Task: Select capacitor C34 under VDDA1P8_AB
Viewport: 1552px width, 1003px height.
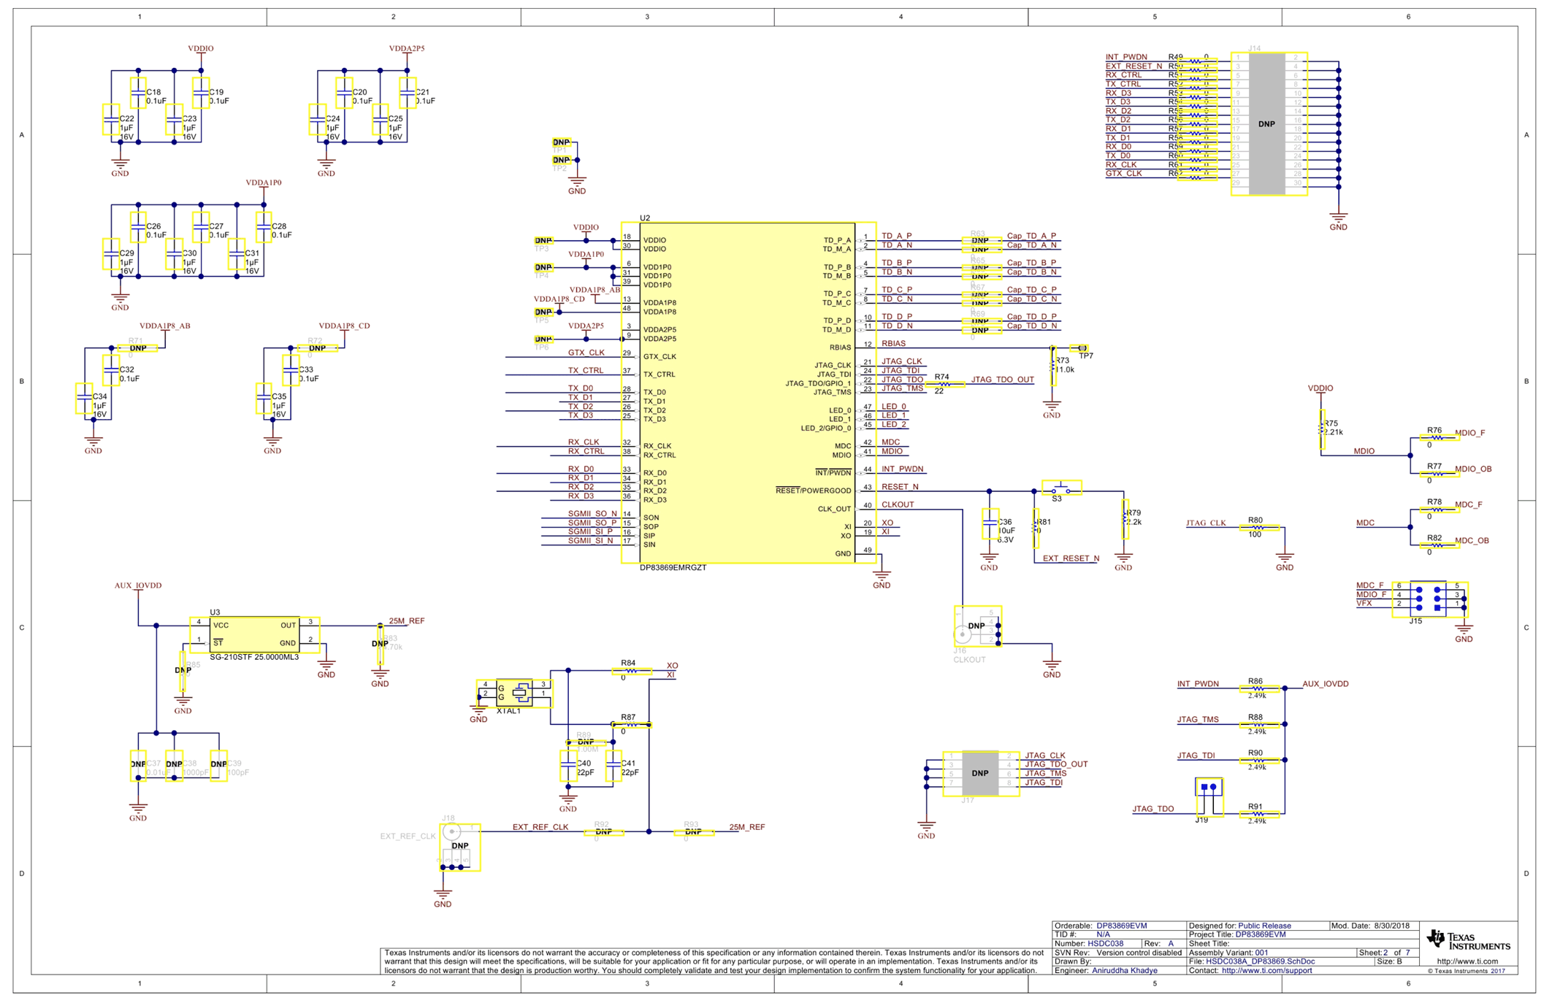Action: point(84,399)
